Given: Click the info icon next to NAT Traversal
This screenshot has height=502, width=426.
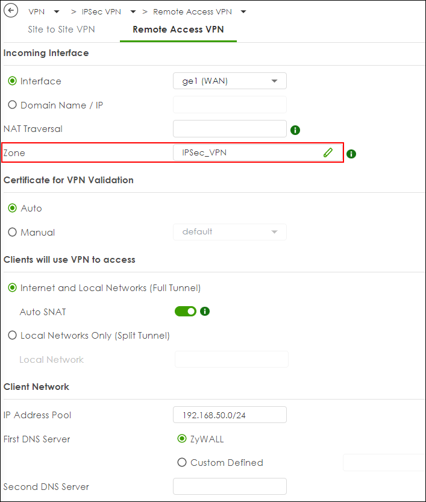Looking at the screenshot, I should (295, 130).
